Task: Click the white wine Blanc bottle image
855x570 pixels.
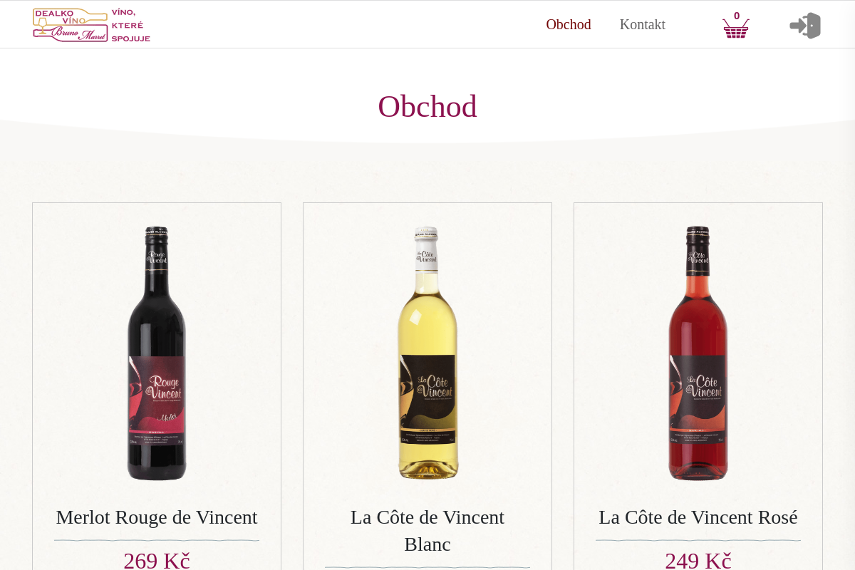Action: pos(427,353)
